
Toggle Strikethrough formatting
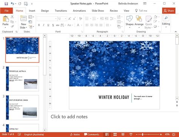(57, 25)
